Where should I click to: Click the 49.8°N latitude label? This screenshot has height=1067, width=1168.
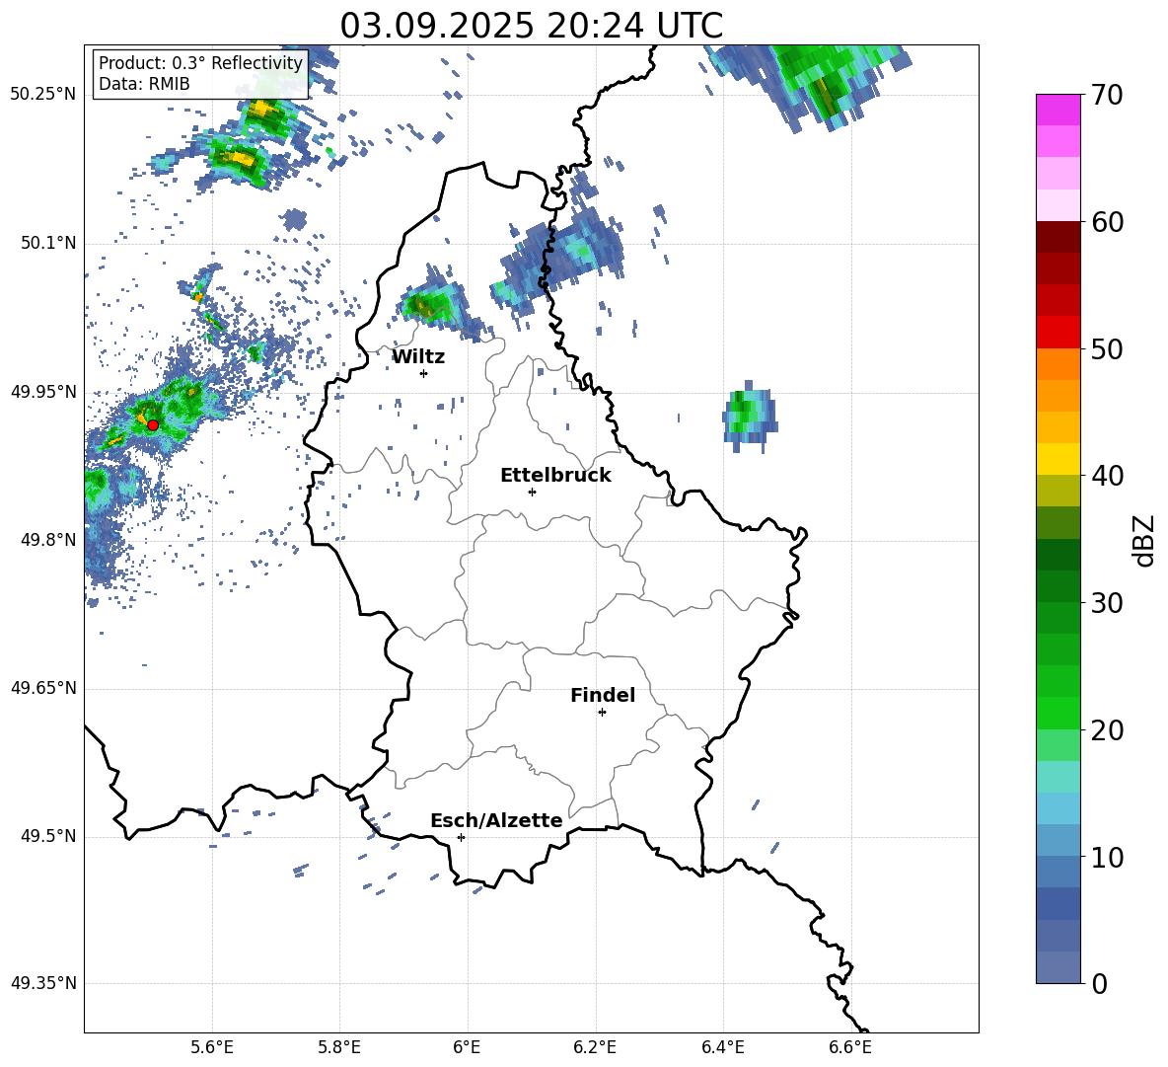pyautogui.click(x=48, y=540)
